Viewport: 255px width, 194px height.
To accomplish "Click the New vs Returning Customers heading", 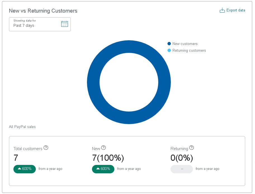I will click(43, 11).
